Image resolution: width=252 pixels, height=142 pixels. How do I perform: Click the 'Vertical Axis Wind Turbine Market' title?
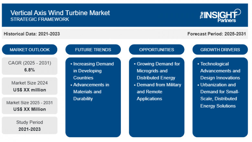click(60, 13)
